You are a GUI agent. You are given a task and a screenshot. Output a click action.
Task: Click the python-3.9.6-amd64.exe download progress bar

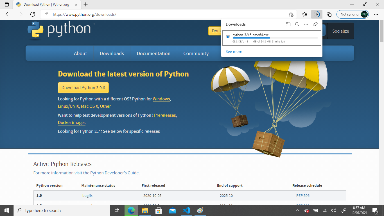(275, 38)
